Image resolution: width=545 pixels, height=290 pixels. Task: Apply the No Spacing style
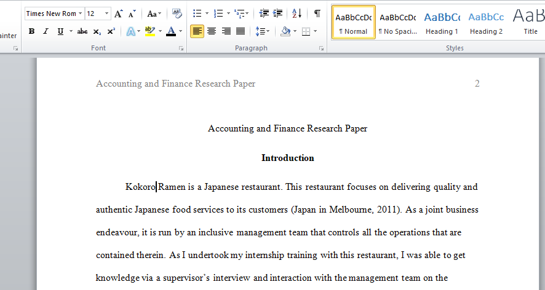(x=398, y=22)
